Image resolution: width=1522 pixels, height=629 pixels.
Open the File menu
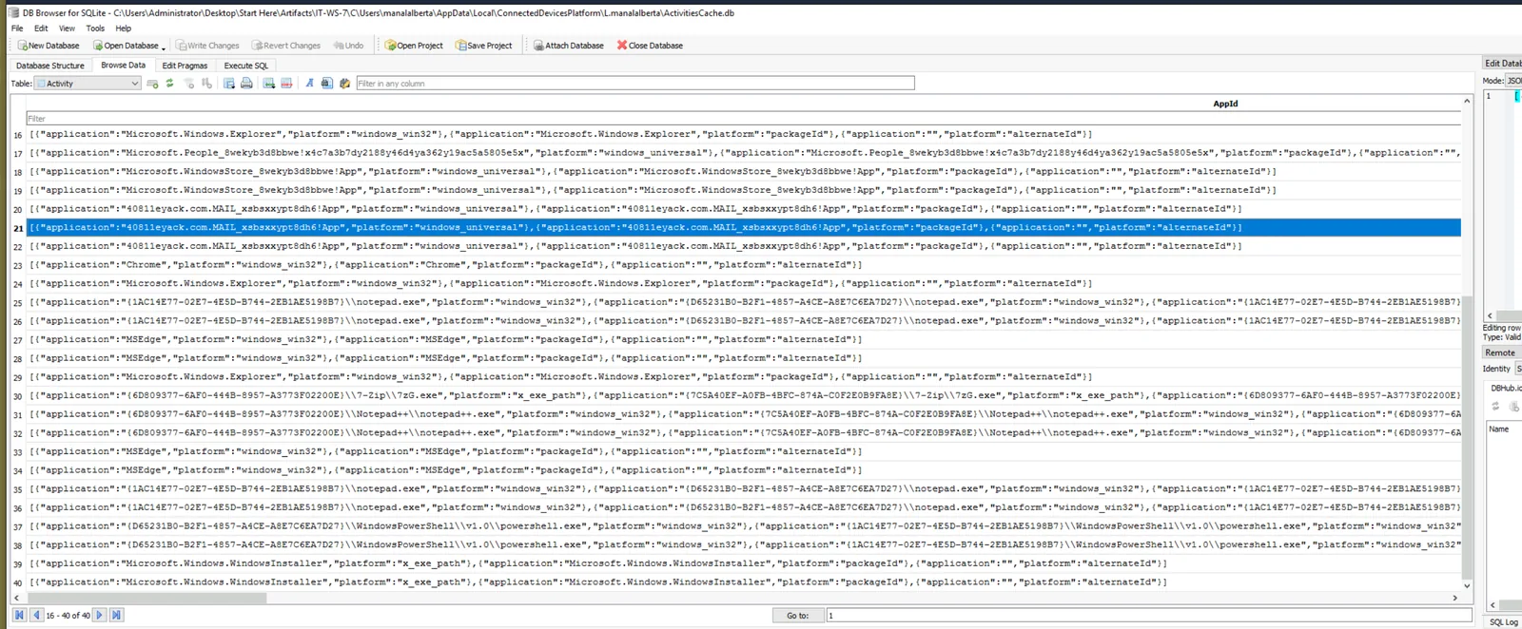click(17, 29)
